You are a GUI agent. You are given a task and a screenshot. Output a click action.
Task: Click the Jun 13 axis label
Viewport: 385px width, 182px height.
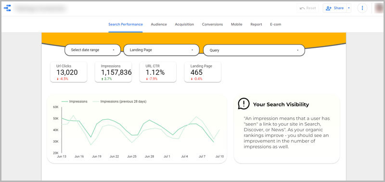coord(62,156)
